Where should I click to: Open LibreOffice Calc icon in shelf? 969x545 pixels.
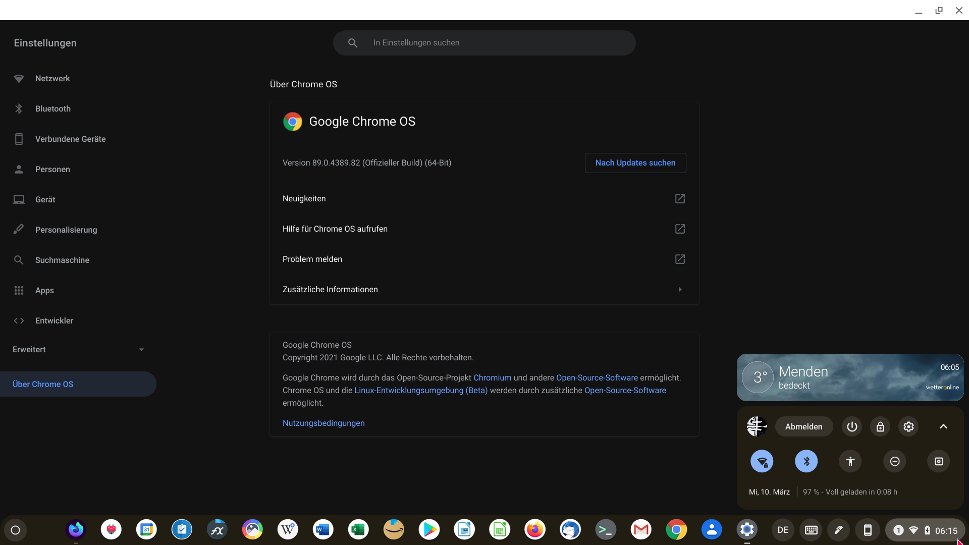coord(500,530)
